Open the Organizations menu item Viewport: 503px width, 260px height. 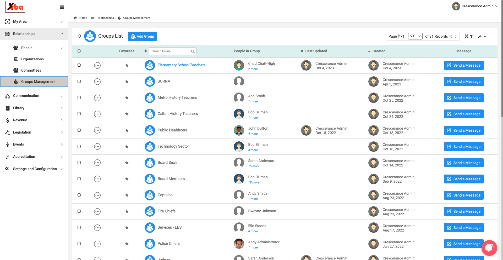tap(32, 59)
